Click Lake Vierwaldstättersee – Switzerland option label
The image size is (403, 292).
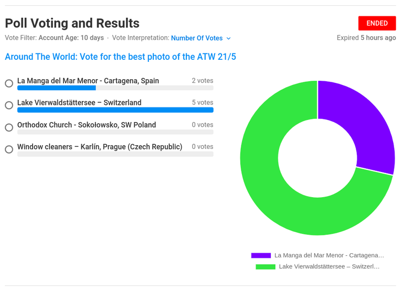pyautogui.click(x=79, y=103)
